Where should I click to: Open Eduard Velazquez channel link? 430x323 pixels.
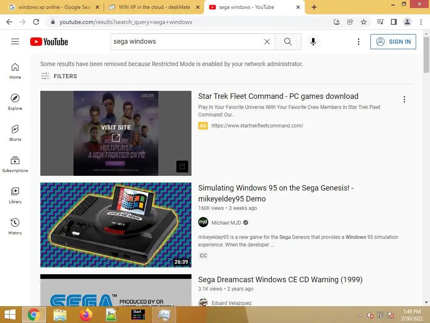point(231,303)
